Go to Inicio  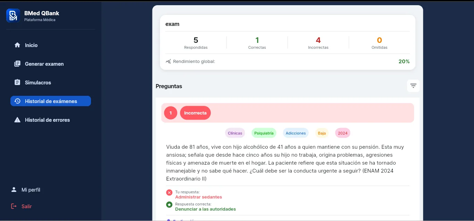pyautogui.click(x=51, y=45)
